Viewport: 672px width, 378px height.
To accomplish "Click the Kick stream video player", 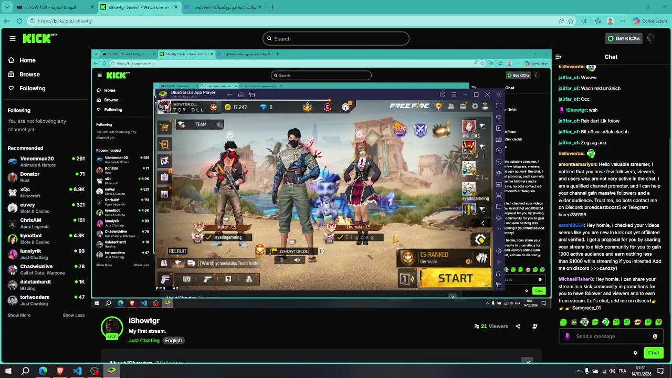I will pyautogui.click(x=321, y=178).
